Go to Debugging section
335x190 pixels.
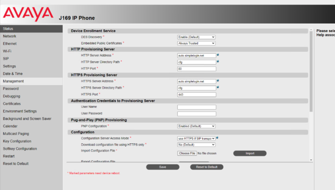tap(31, 96)
